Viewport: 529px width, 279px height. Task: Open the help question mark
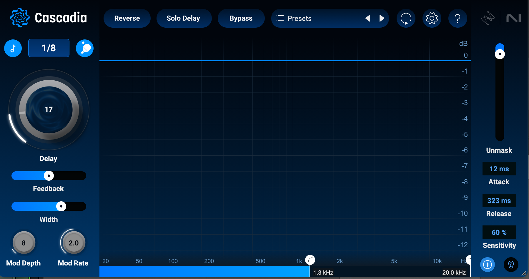pyautogui.click(x=458, y=18)
